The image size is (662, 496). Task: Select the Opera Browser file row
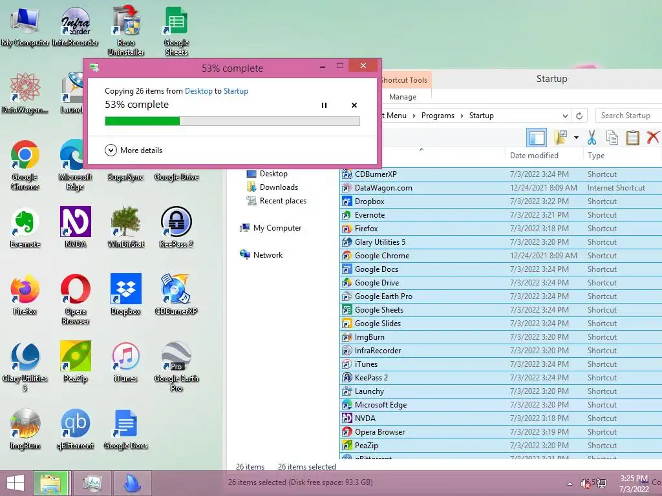click(x=501, y=432)
